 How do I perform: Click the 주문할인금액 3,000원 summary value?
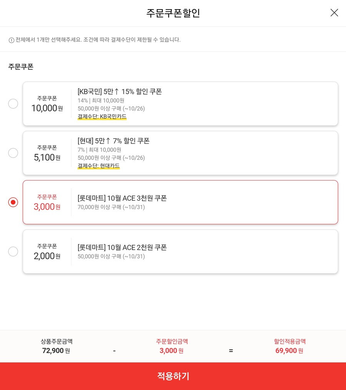[x=171, y=350]
